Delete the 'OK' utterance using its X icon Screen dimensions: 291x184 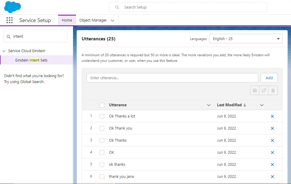pyautogui.click(x=272, y=152)
